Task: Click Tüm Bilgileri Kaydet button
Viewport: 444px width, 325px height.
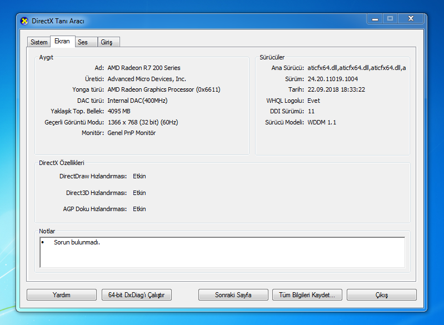Action: (307, 294)
